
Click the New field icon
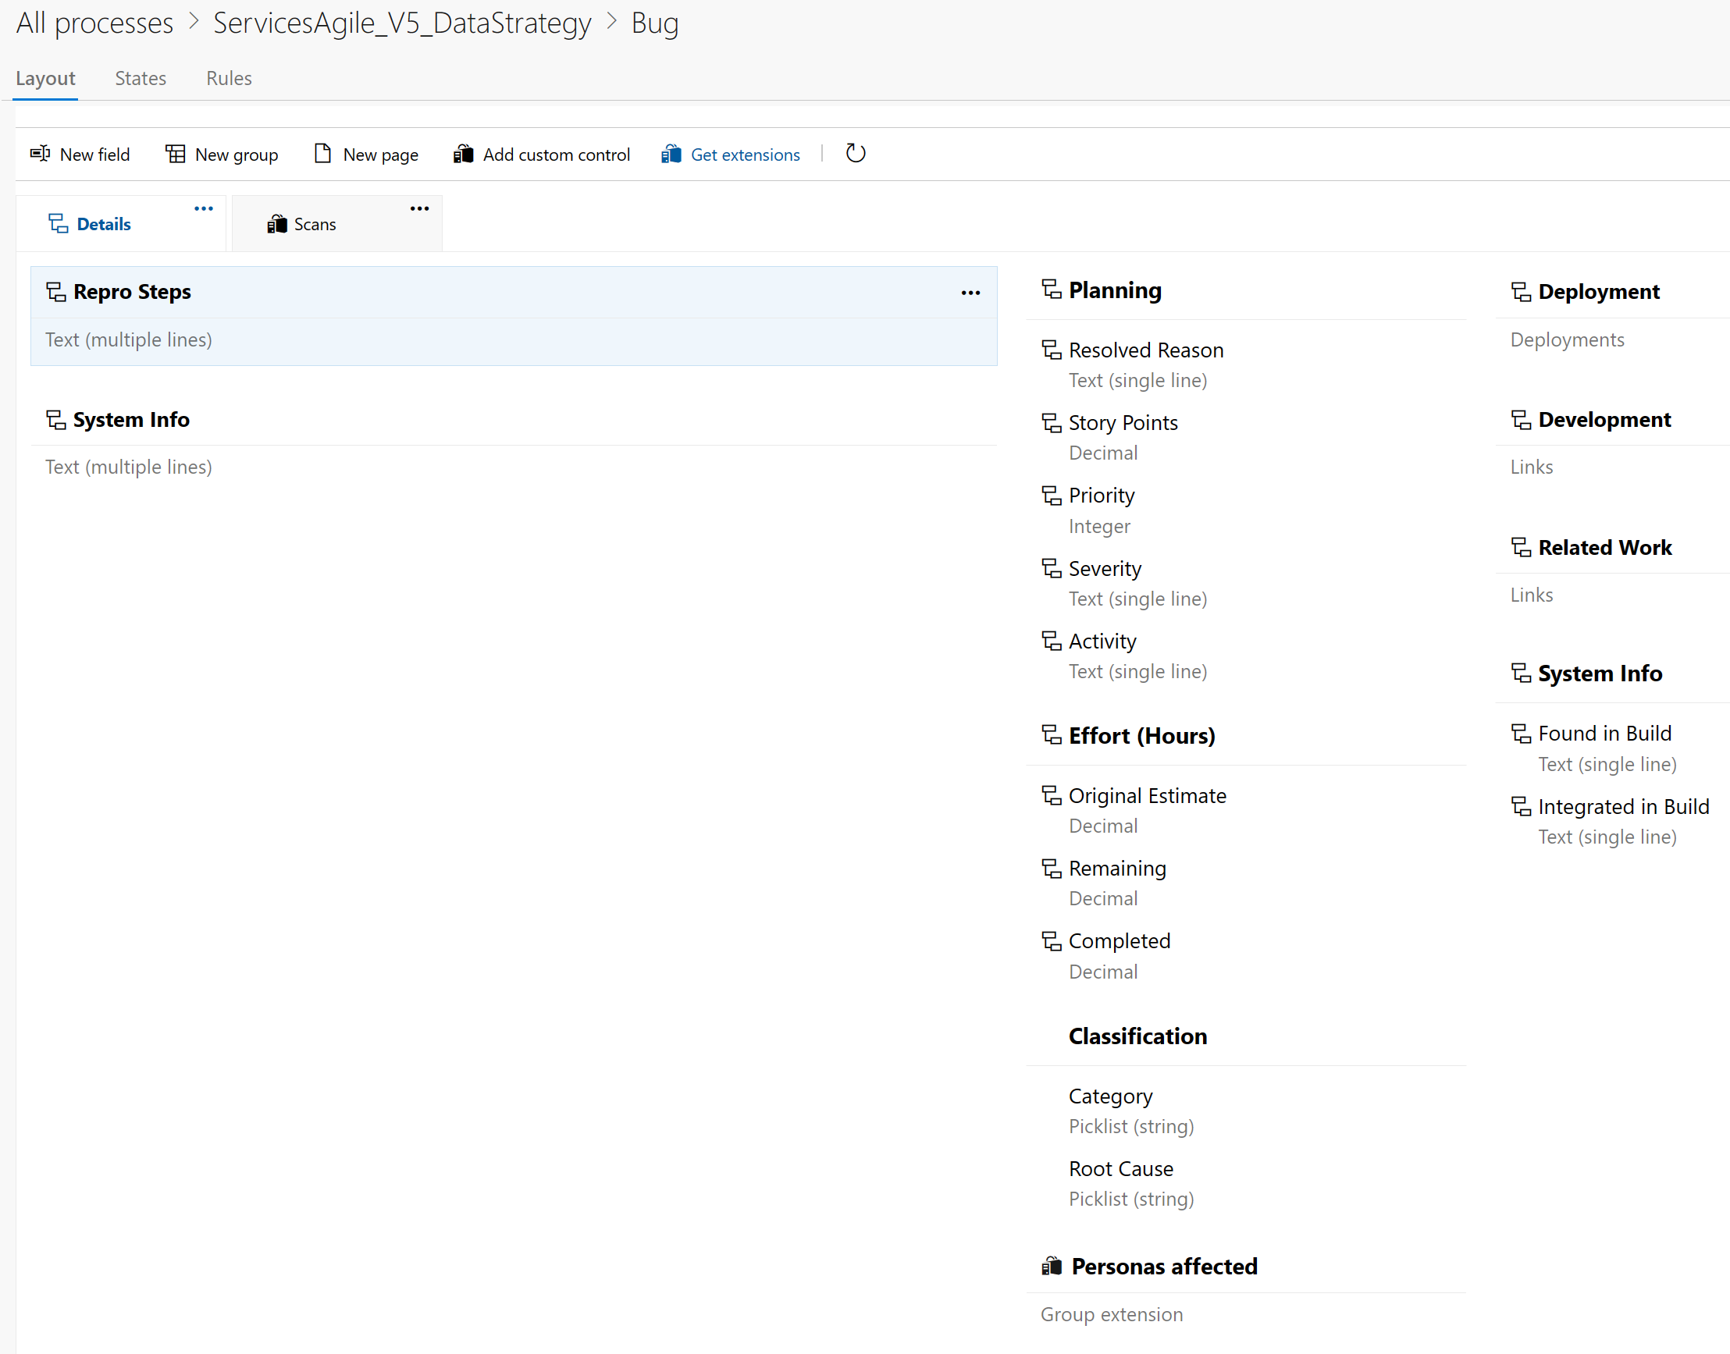(x=40, y=154)
